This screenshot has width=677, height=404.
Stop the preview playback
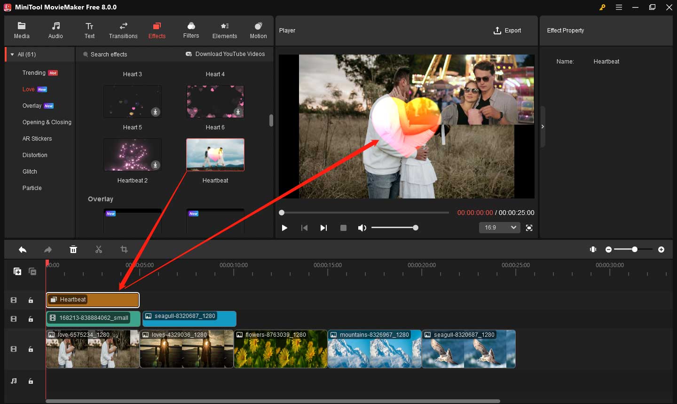click(343, 228)
